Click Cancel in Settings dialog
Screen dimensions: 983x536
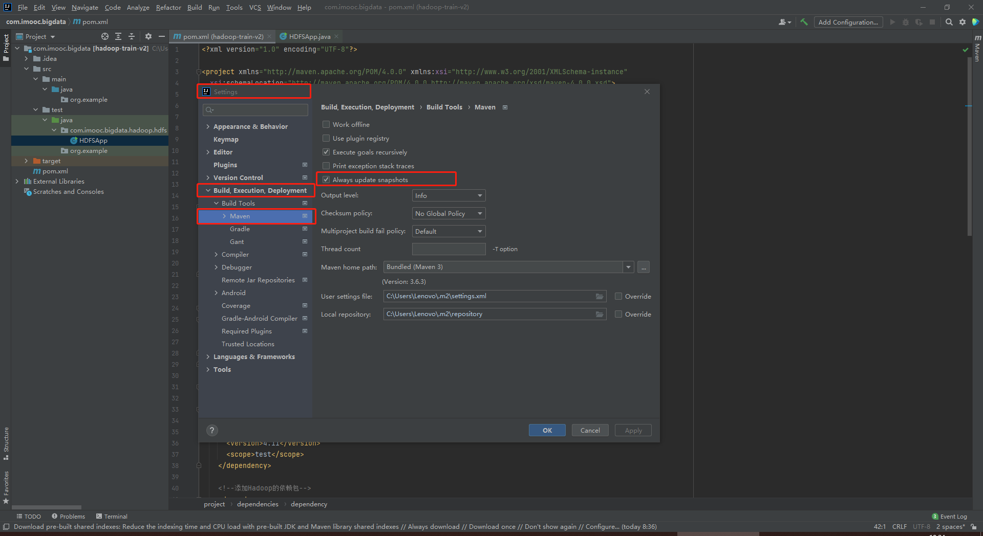(590, 430)
